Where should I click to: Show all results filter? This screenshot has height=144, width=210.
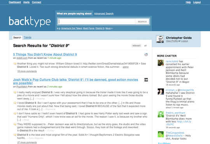click(145, 46)
